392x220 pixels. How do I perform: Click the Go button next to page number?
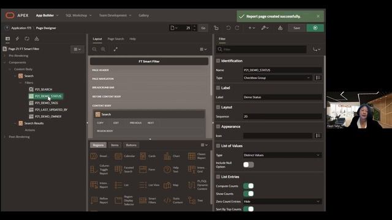click(x=203, y=28)
